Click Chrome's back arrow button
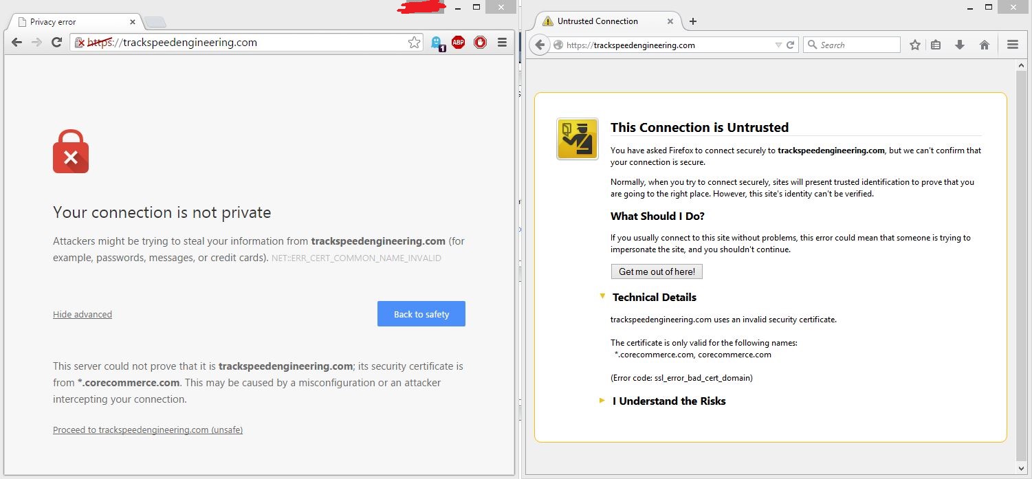 point(17,43)
